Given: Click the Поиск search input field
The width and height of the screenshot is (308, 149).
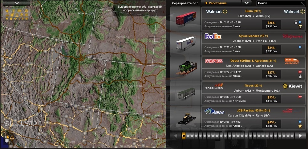Looking at the screenshot, I should coord(280,3).
